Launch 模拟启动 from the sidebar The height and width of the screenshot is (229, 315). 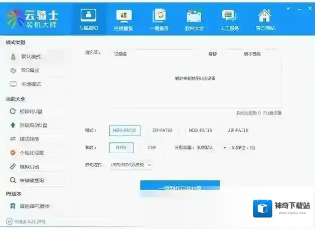pyautogui.click(x=29, y=166)
